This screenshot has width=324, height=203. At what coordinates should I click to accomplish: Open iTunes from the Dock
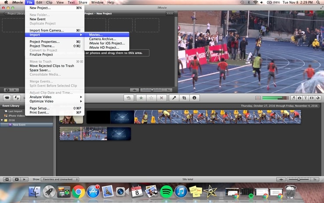181,192
